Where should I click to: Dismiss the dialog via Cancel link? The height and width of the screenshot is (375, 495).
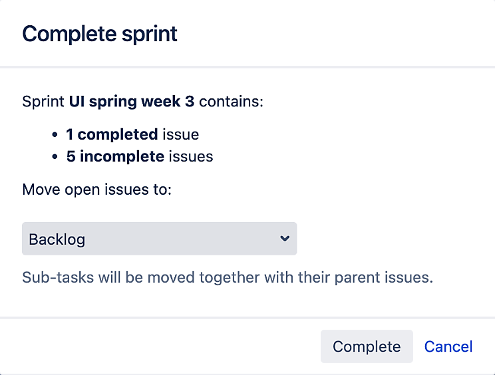pos(448,346)
